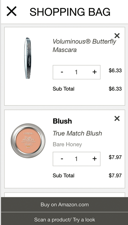Decrease mascara quantity with minus button
This screenshot has height=225, width=128.
[x=62, y=72]
